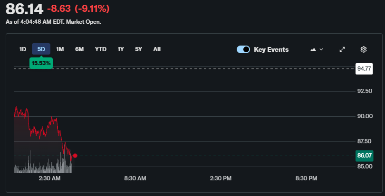Image resolution: width=385 pixels, height=196 pixels.
Task: Click the 86.14 headline price
Action: [24, 9]
